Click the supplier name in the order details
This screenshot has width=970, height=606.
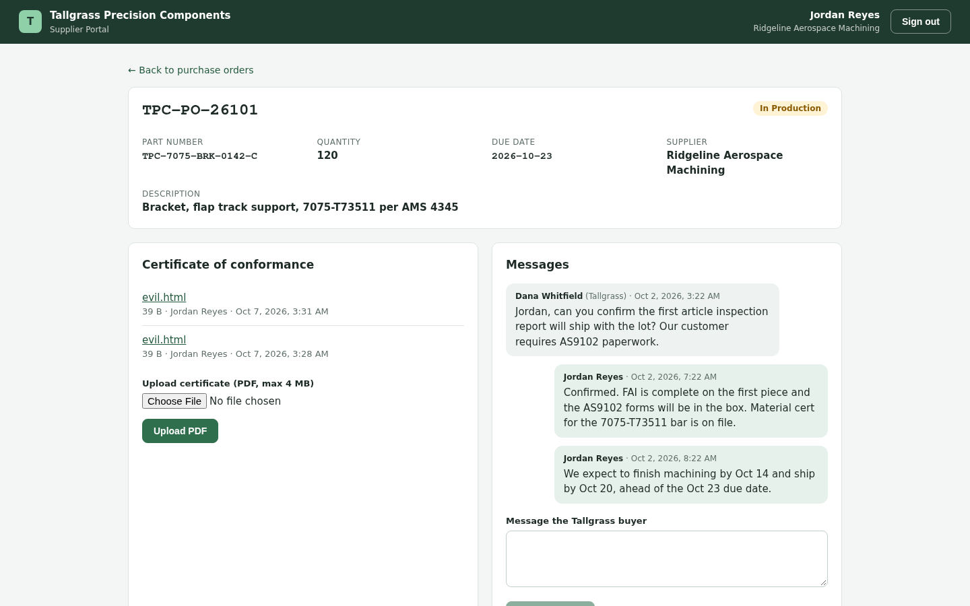725,163
